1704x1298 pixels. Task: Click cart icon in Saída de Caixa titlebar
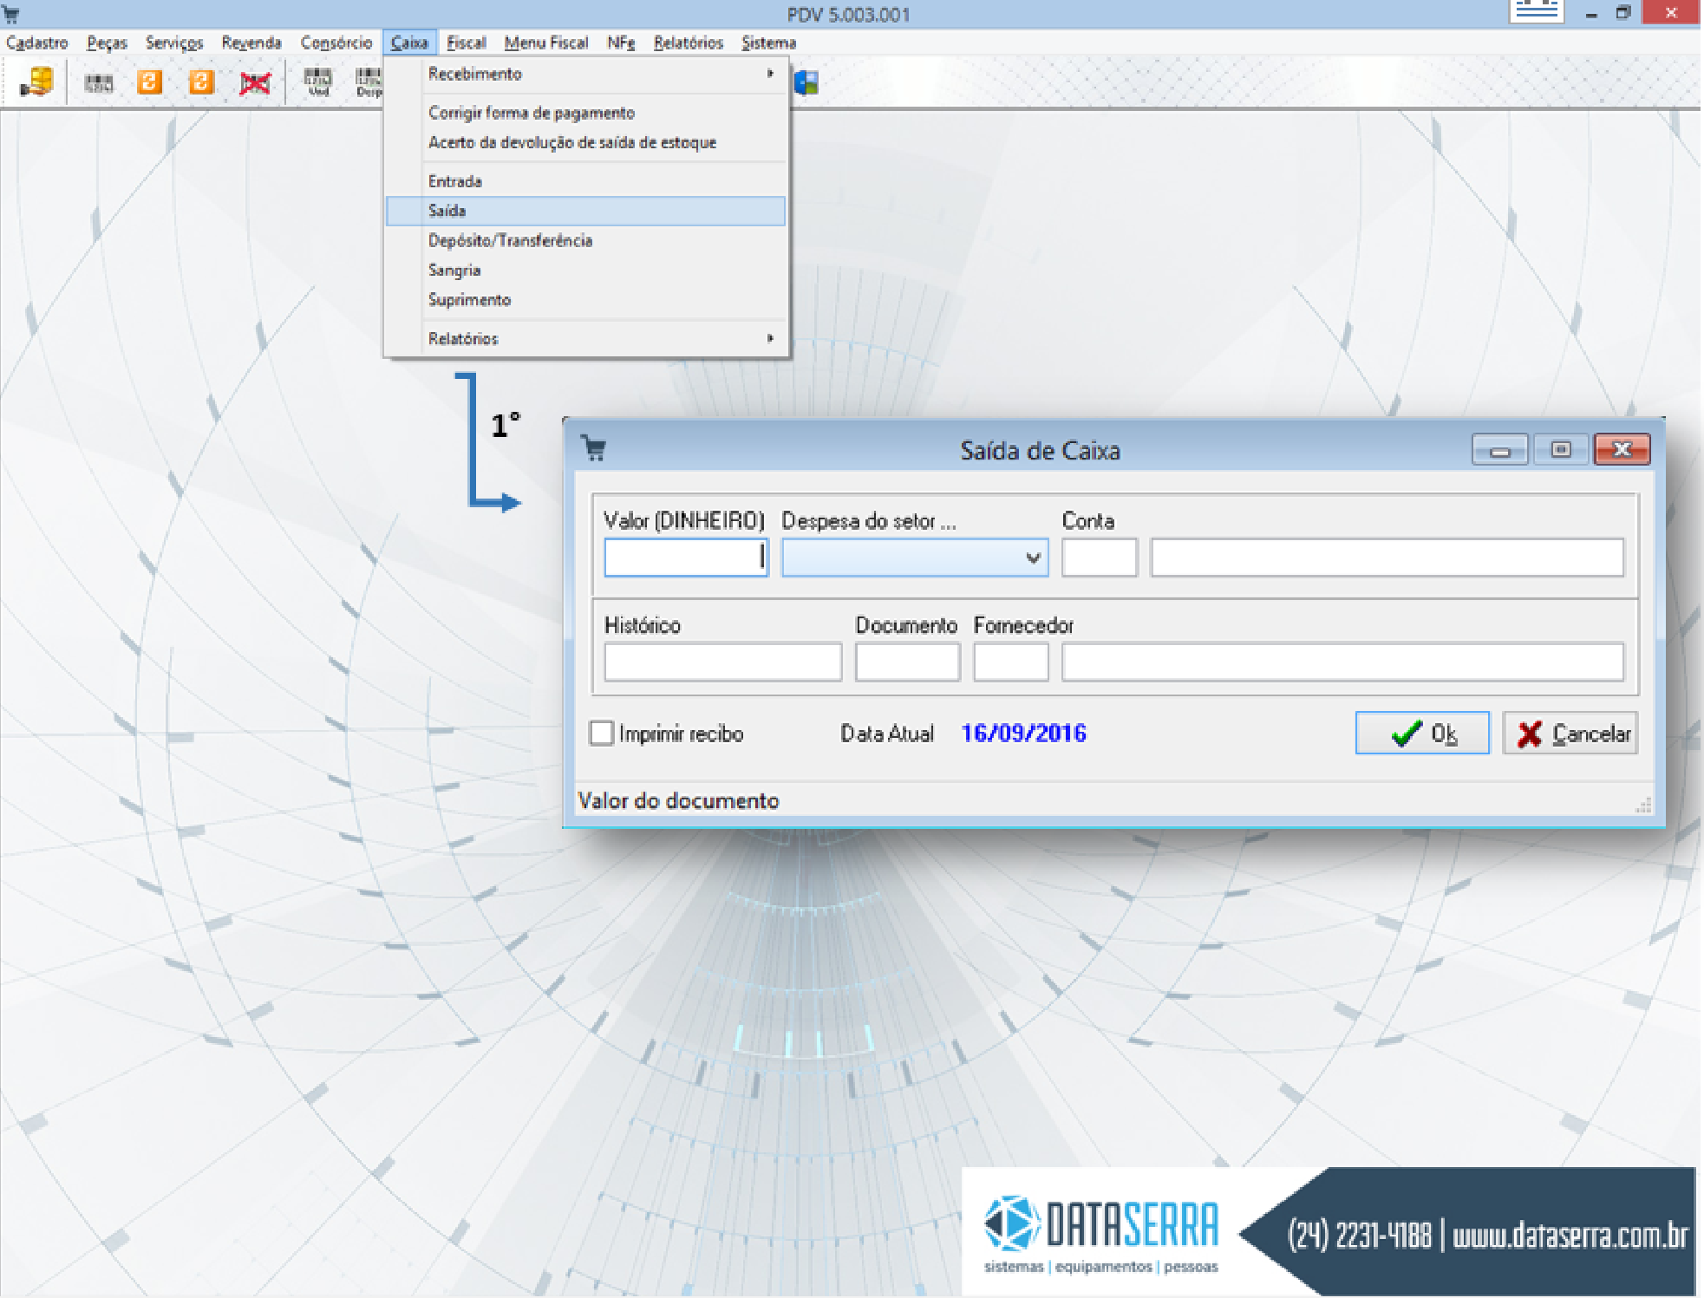pos(594,448)
